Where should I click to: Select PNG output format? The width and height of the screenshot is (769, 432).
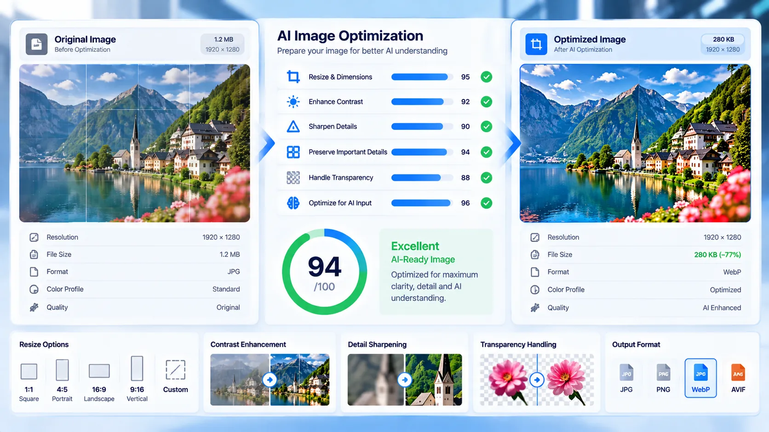[663, 378]
